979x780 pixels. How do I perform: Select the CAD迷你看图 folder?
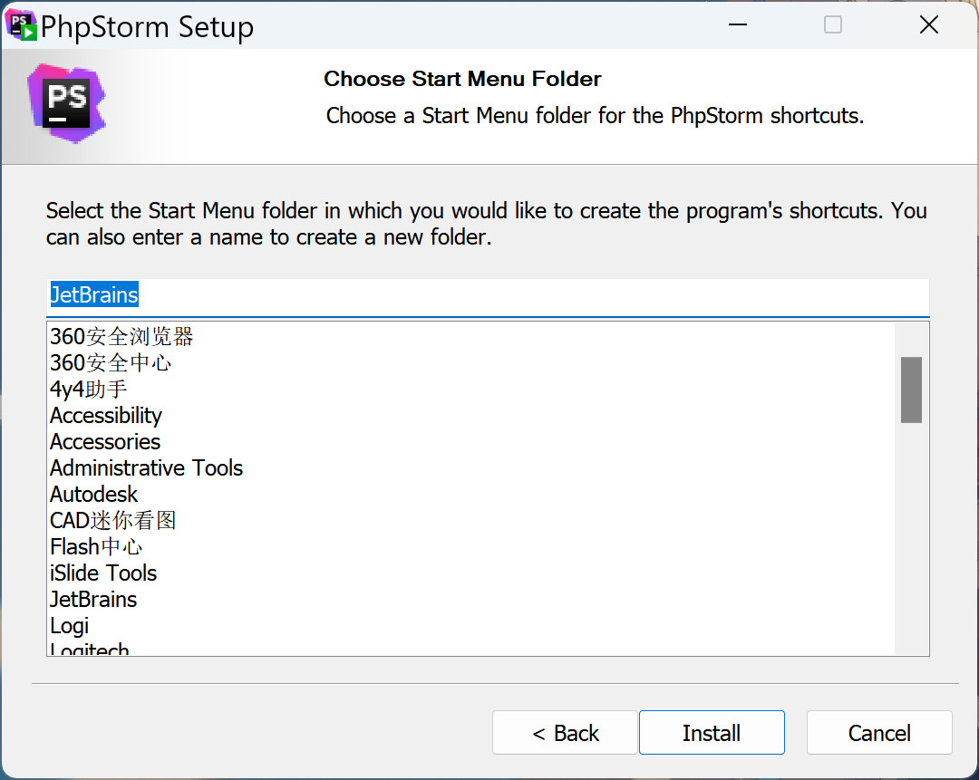pos(113,521)
